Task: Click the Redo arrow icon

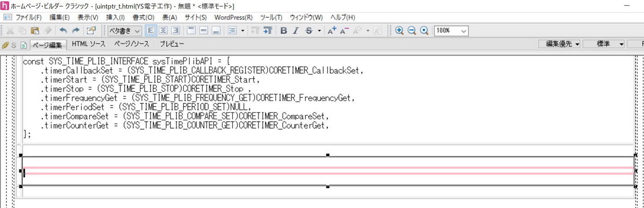Action: [76, 30]
